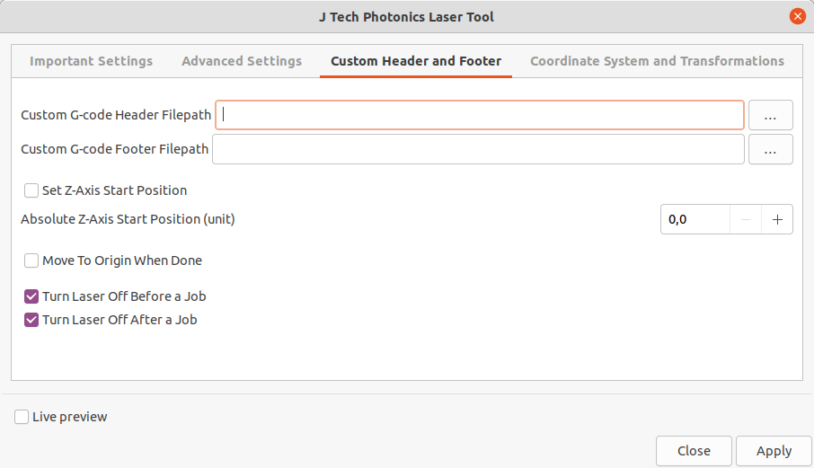The height and width of the screenshot is (468, 814).
Task: Switch to the Important Settings tab
Action: point(91,61)
